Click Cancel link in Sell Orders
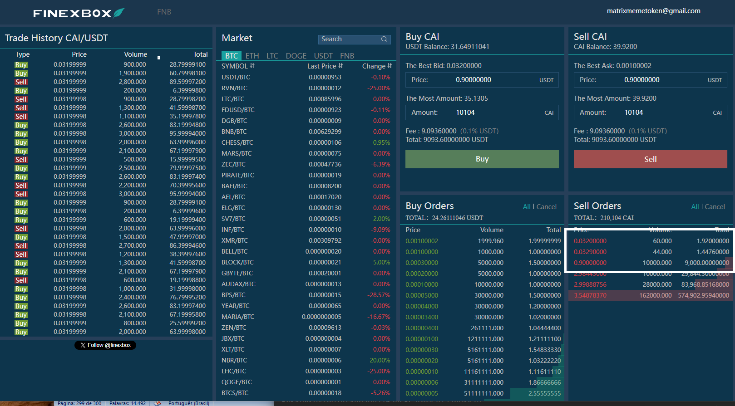This screenshot has height=406, width=735. [x=715, y=206]
